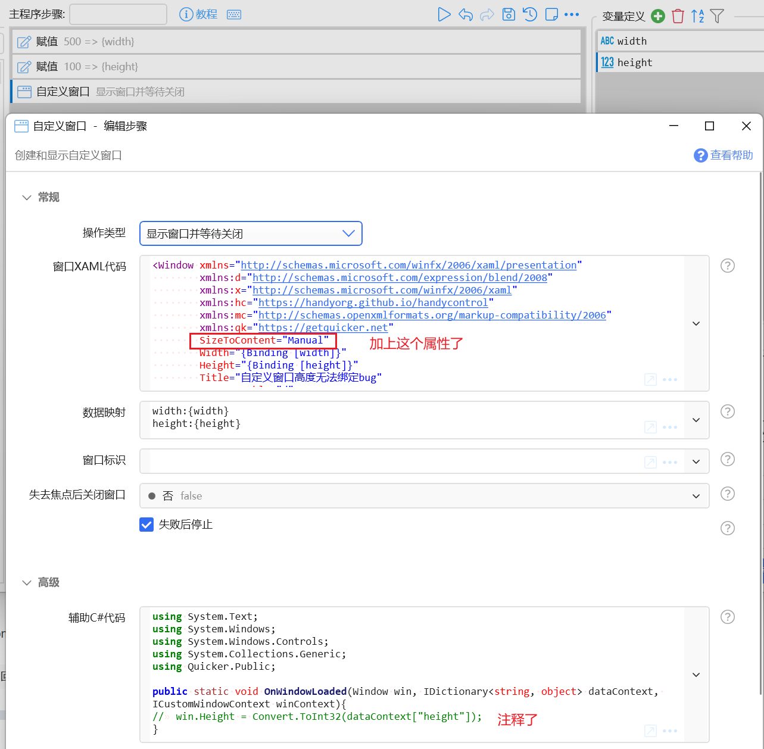Click the undo arrow in main toolbar
Viewport: 764px width, 749px height.
click(x=466, y=14)
